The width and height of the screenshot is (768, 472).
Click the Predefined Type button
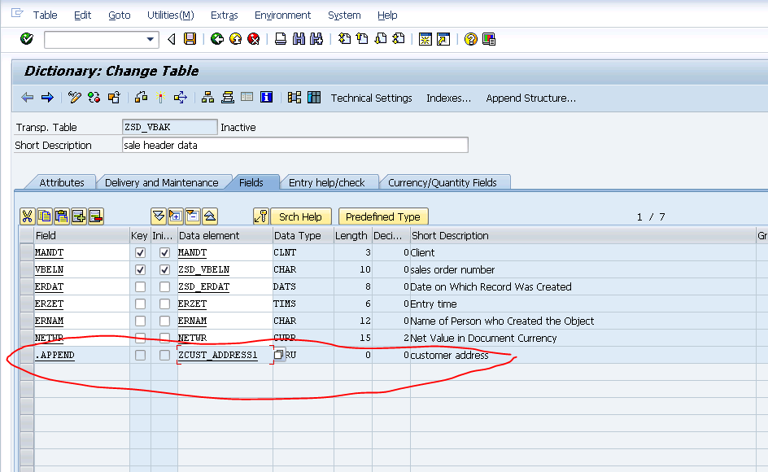coord(383,216)
